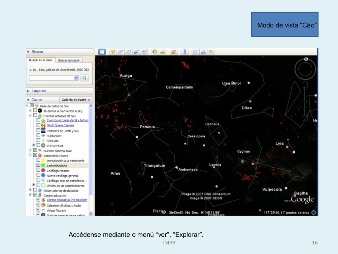Add a placemark with the pushpin icon
338x254 pixels.
point(113,52)
